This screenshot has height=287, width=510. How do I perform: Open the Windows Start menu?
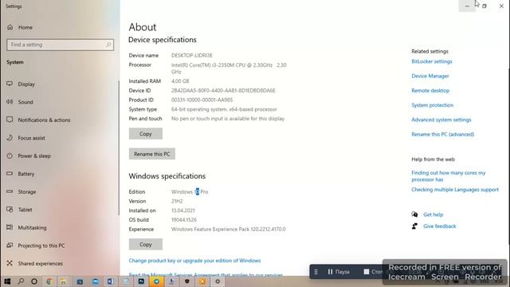coord(7,281)
